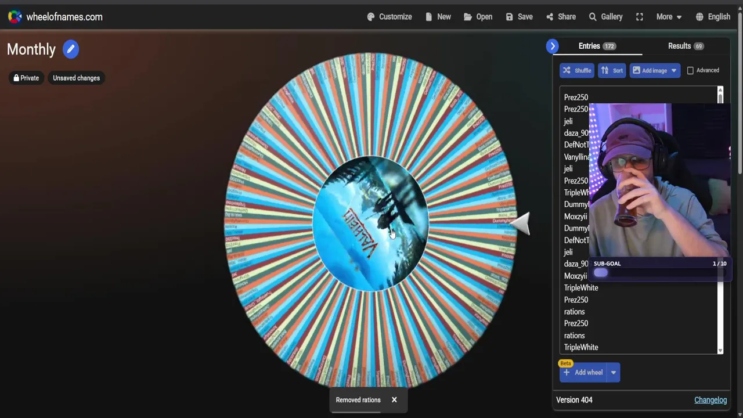Spin the wheel by clicking its center image
Image resolution: width=743 pixels, height=418 pixels.
[370, 223]
